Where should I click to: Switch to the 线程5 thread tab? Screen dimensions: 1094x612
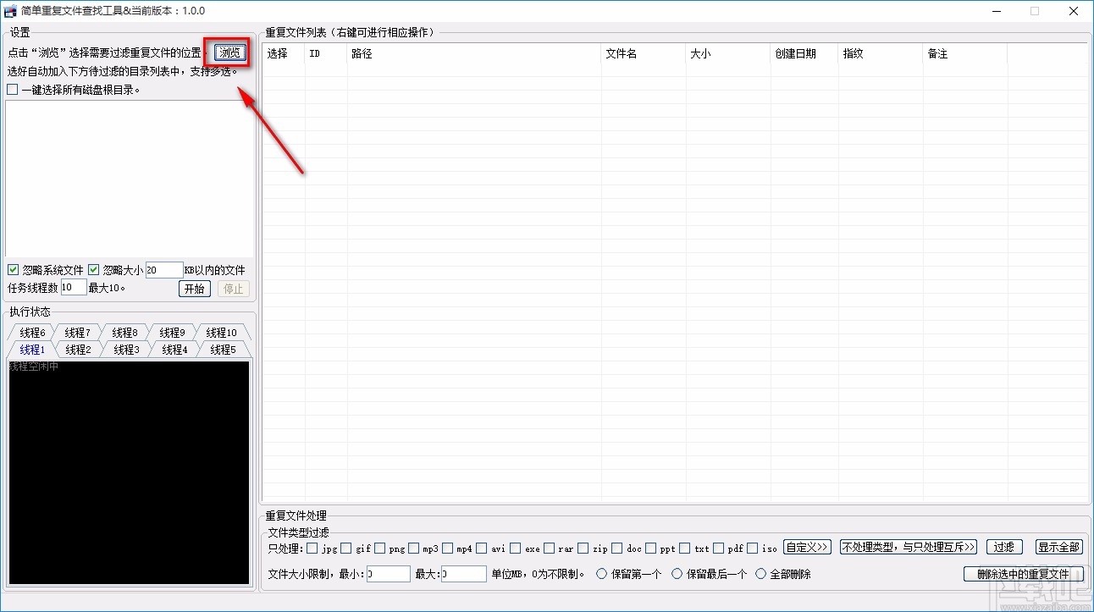pos(222,349)
